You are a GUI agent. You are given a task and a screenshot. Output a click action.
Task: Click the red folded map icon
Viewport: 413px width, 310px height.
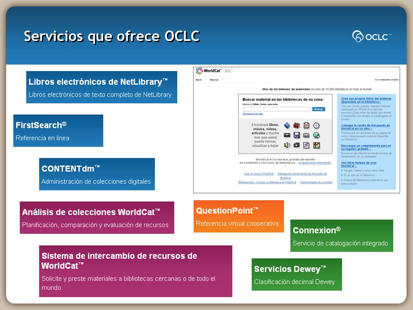296,125
